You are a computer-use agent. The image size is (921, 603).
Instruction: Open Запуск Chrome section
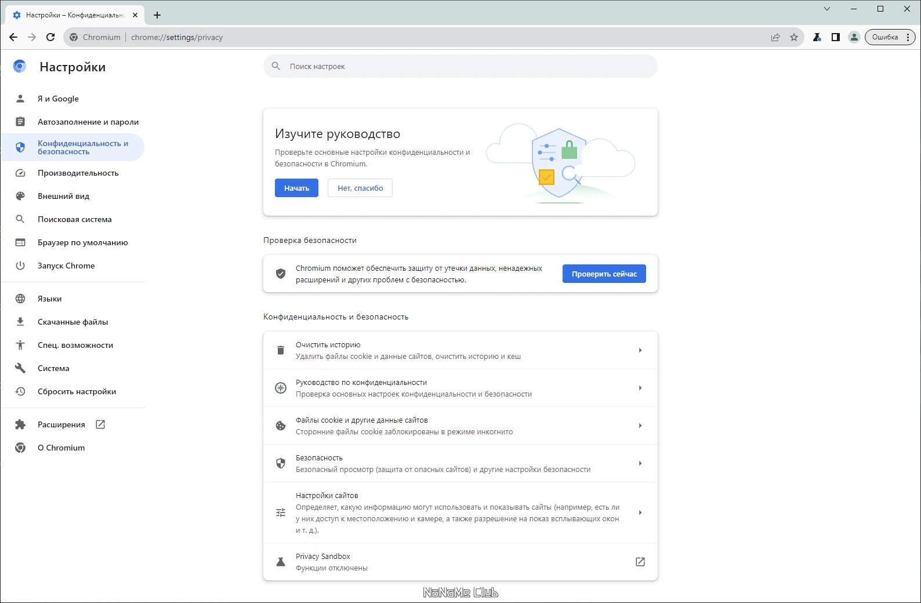(x=73, y=266)
